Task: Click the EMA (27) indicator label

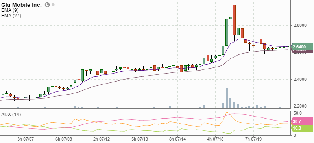Action: point(11,16)
